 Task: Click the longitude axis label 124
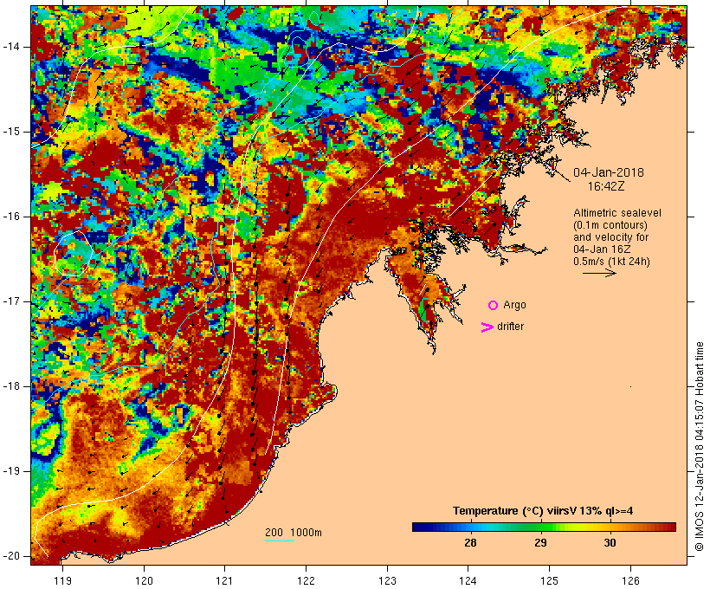(468, 580)
